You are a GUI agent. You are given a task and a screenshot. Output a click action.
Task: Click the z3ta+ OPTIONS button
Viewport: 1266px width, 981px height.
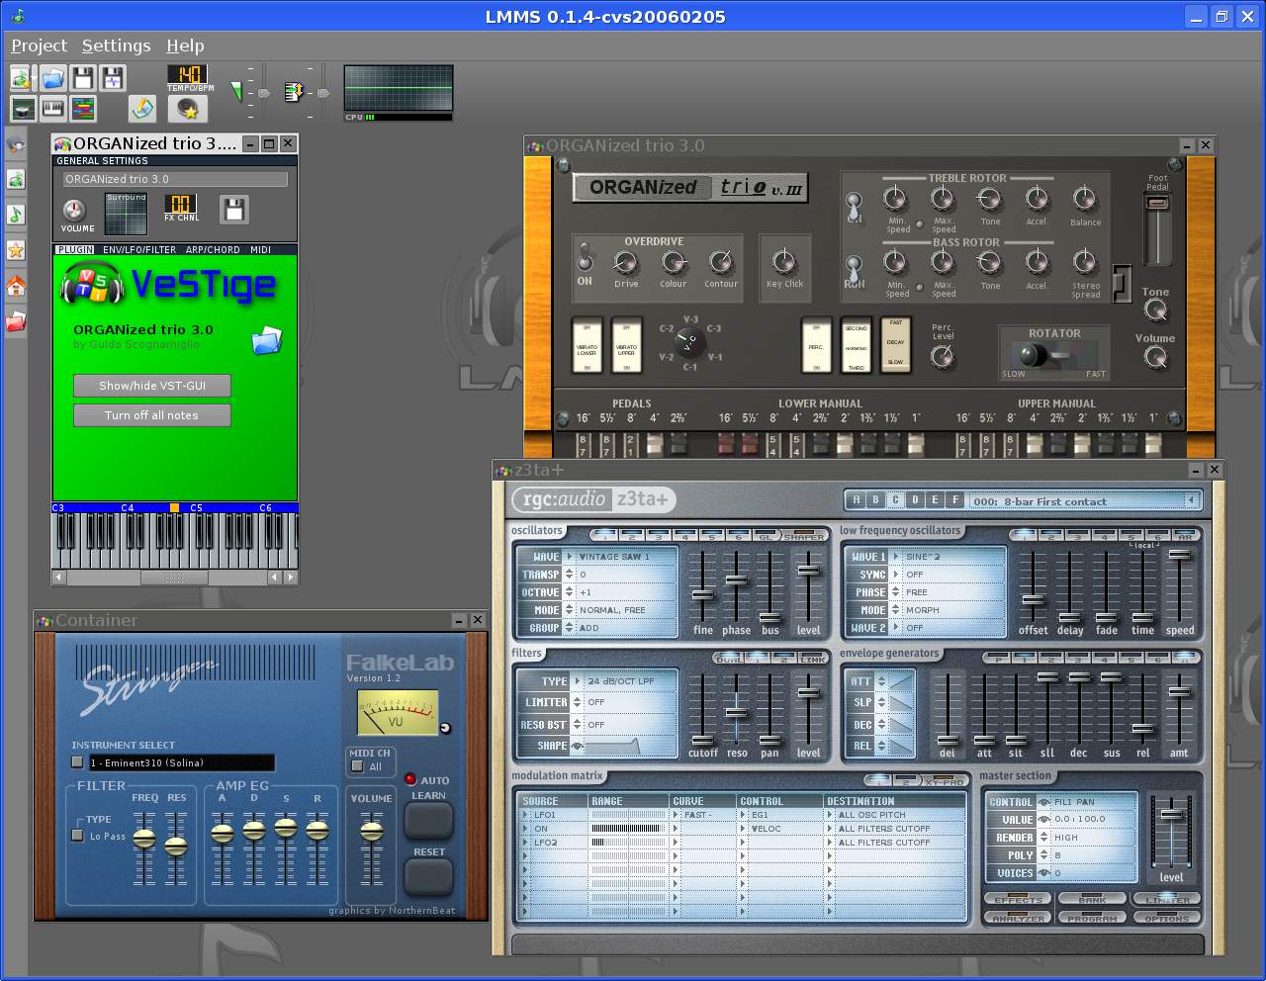click(1167, 918)
